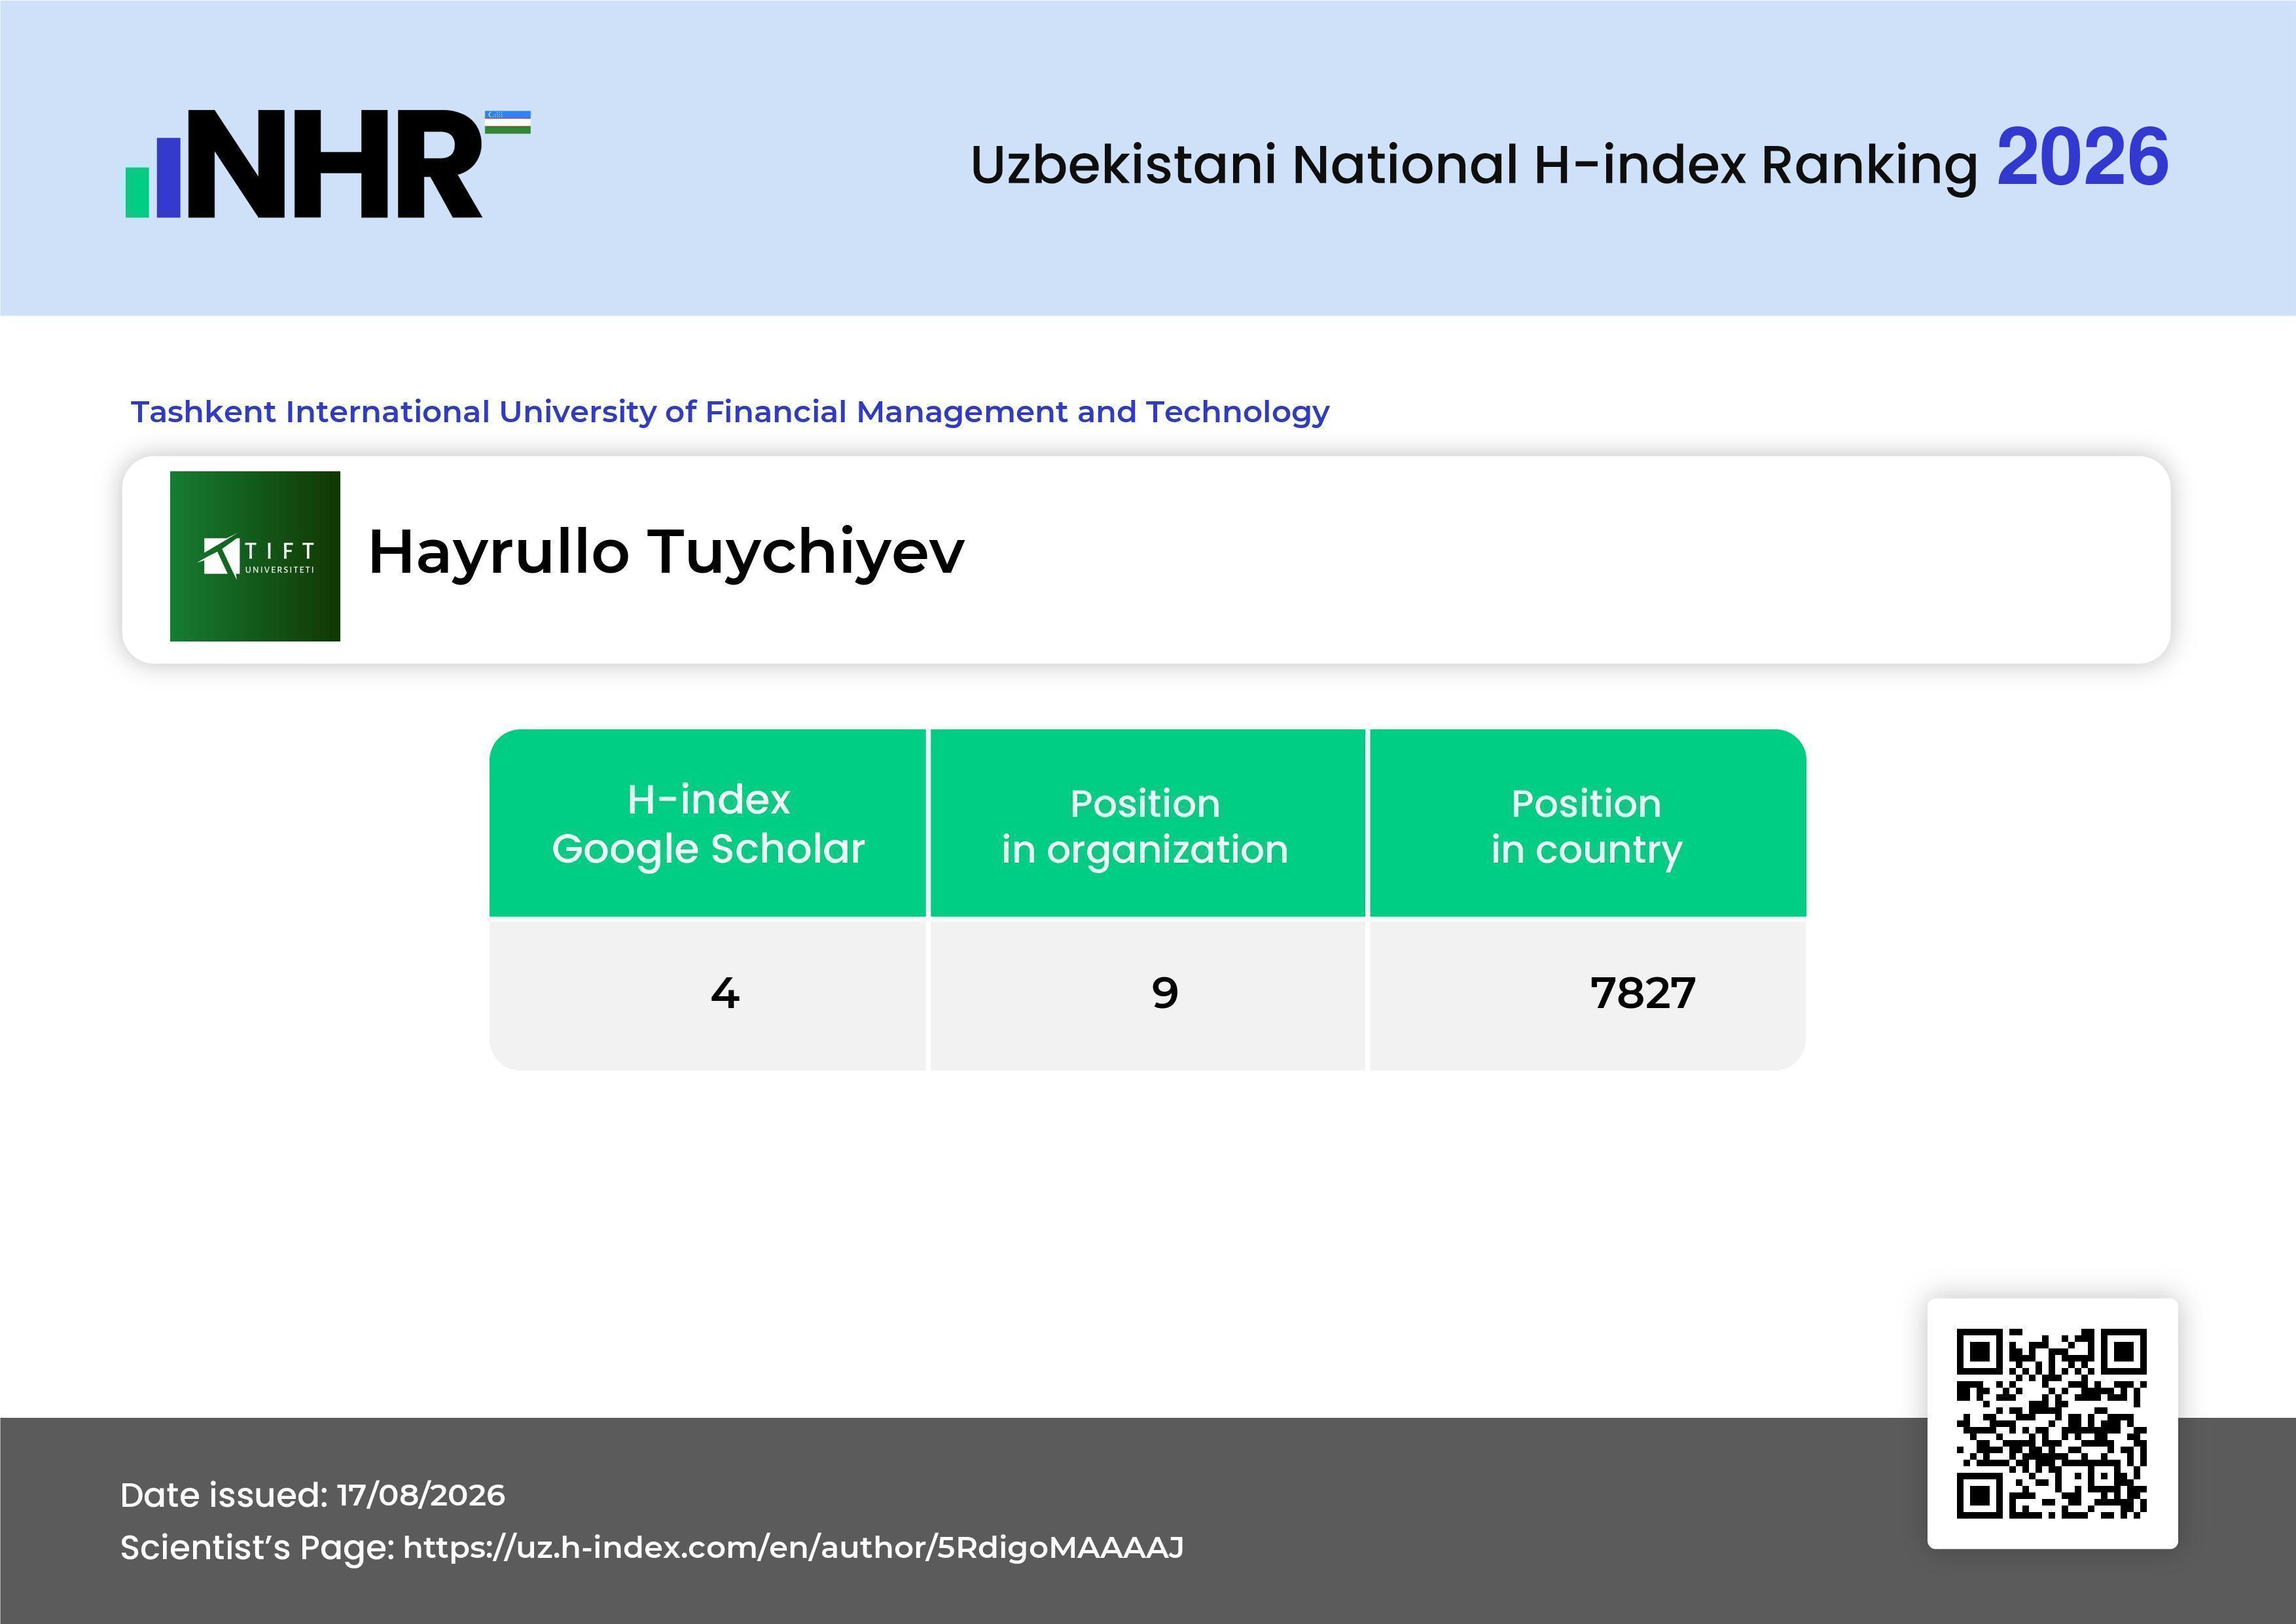Click the 'Position in country' column header
The width and height of the screenshot is (2296, 1624).
click(x=1587, y=823)
